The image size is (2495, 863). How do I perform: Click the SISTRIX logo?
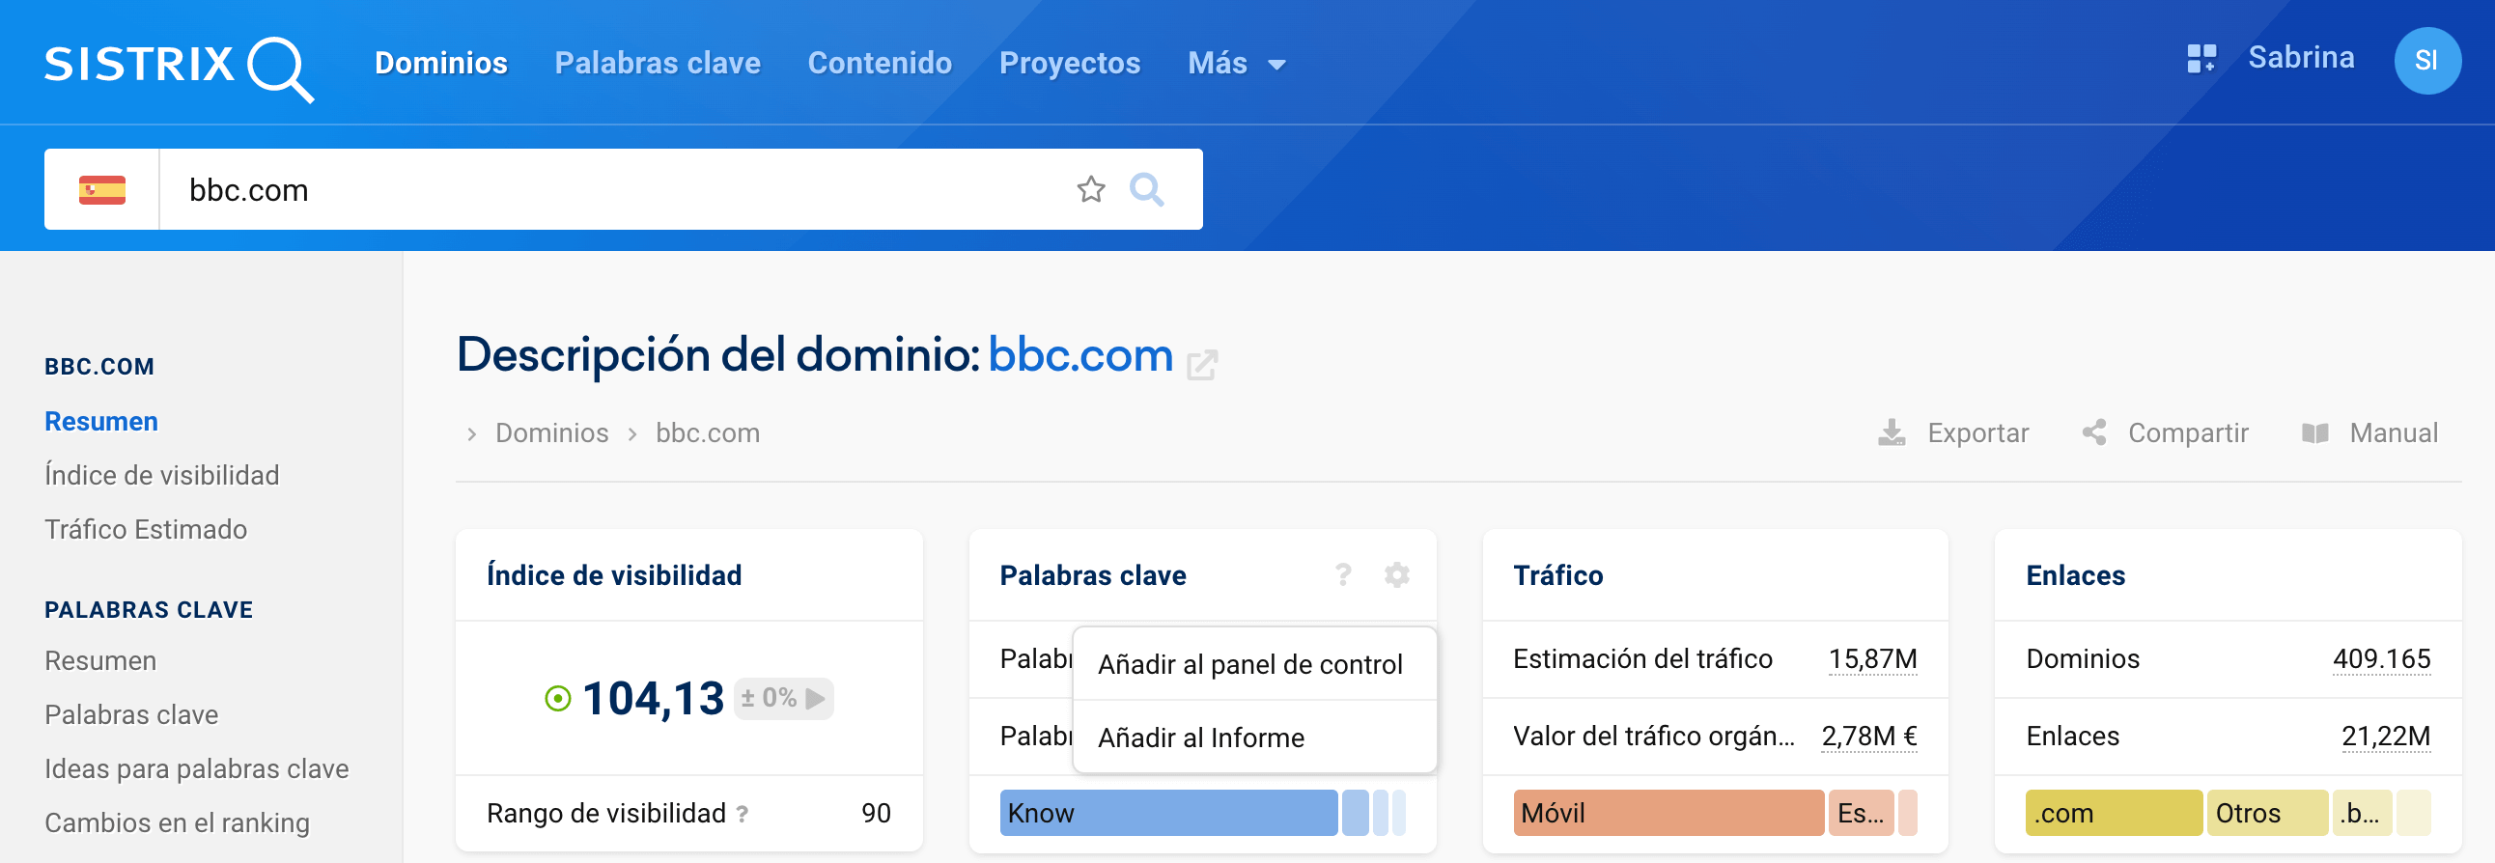click(180, 66)
